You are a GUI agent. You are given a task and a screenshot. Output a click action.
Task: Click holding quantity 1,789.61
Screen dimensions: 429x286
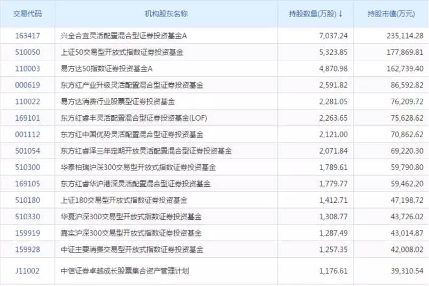[x=333, y=167]
